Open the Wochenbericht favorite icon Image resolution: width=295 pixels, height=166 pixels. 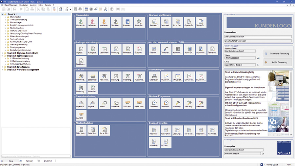tap(201, 131)
